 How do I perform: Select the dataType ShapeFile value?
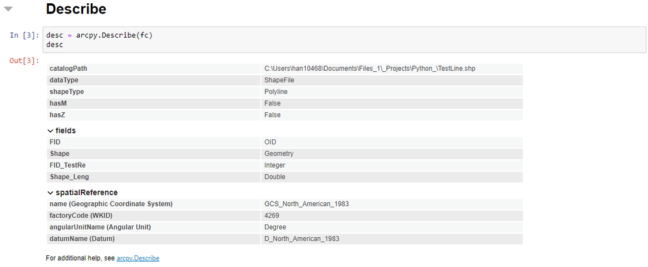[280, 80]
